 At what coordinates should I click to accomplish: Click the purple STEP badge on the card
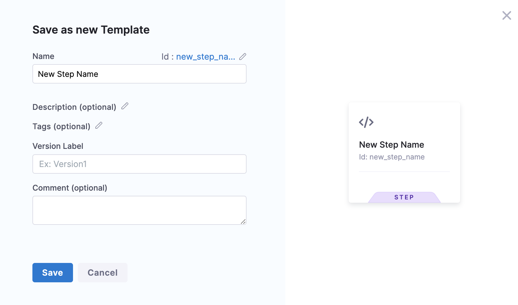404,197
